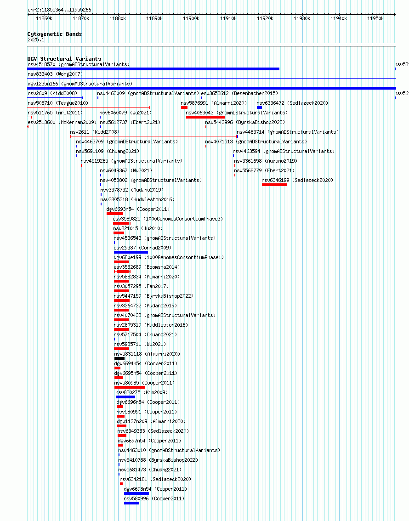Open nsv508710 (Teague2010) variant
This screenshot has width=409, height=521.
pos(58,103)
